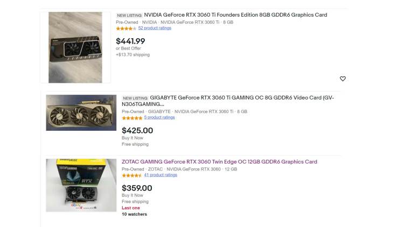Open GIGABYTE RTX 3060 Ti GAMING OC title

click(242, 98)
